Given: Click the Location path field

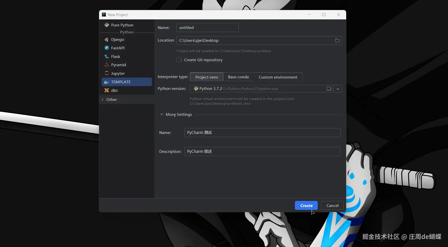Looking at the screenshot, I should pyautogui.click(x=259, y=41).
